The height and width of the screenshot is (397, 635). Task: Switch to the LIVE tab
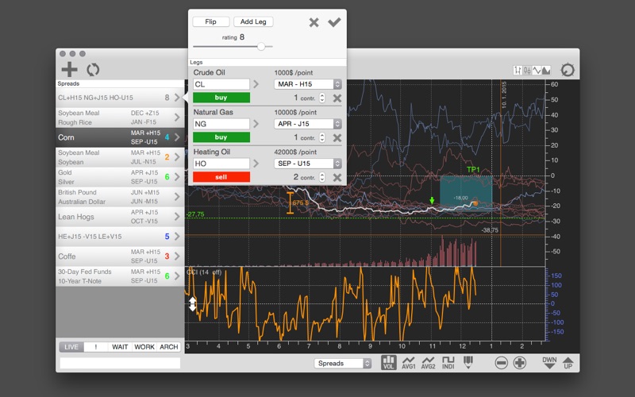[71, 347]
